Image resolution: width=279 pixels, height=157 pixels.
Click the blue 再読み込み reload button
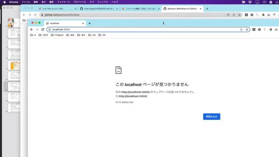pyautogui.click(x=211, y=116)
